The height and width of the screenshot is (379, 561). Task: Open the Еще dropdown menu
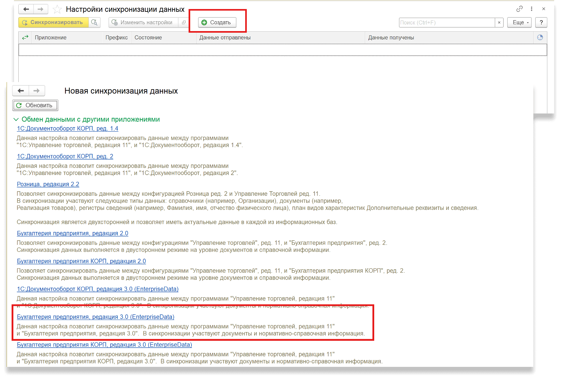[x=519, y=22]
